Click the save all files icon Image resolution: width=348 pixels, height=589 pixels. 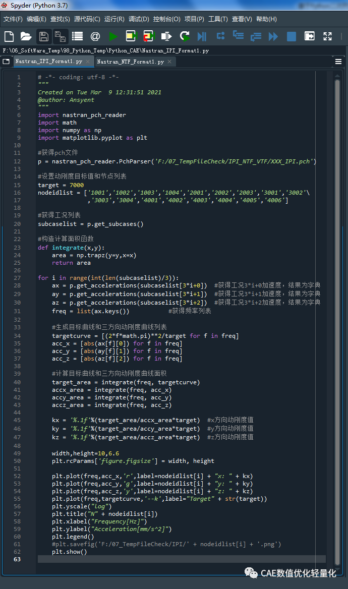click(x=61, y=36)
